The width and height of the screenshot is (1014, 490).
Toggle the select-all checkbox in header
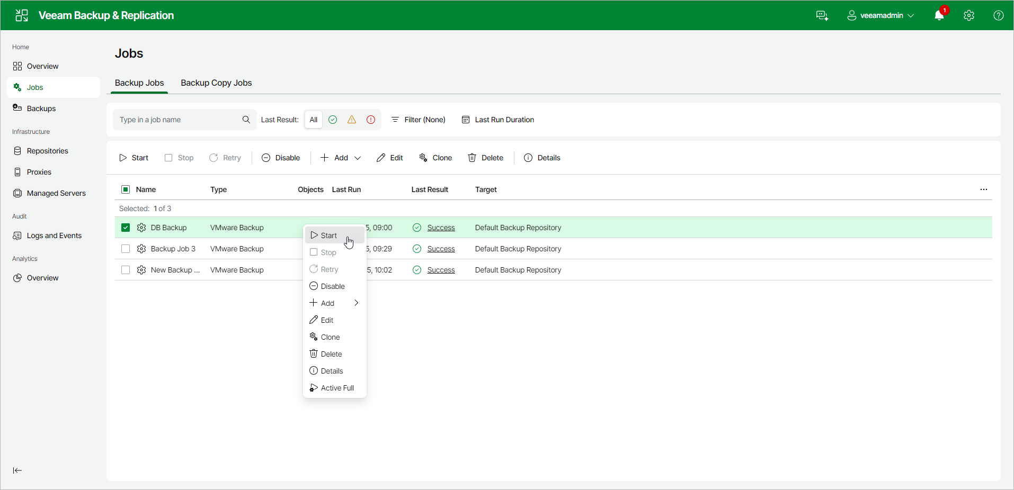(126, 189)
